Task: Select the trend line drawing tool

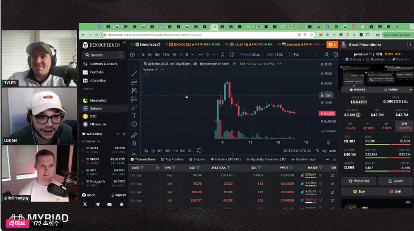Action: 134,73
